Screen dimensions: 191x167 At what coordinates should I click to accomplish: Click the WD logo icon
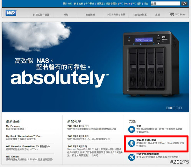(11, 14)
